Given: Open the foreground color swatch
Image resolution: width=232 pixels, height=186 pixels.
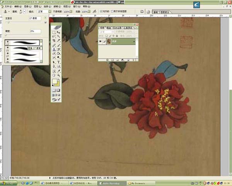Looking at the screenshot, I should (x=55, y=81).
